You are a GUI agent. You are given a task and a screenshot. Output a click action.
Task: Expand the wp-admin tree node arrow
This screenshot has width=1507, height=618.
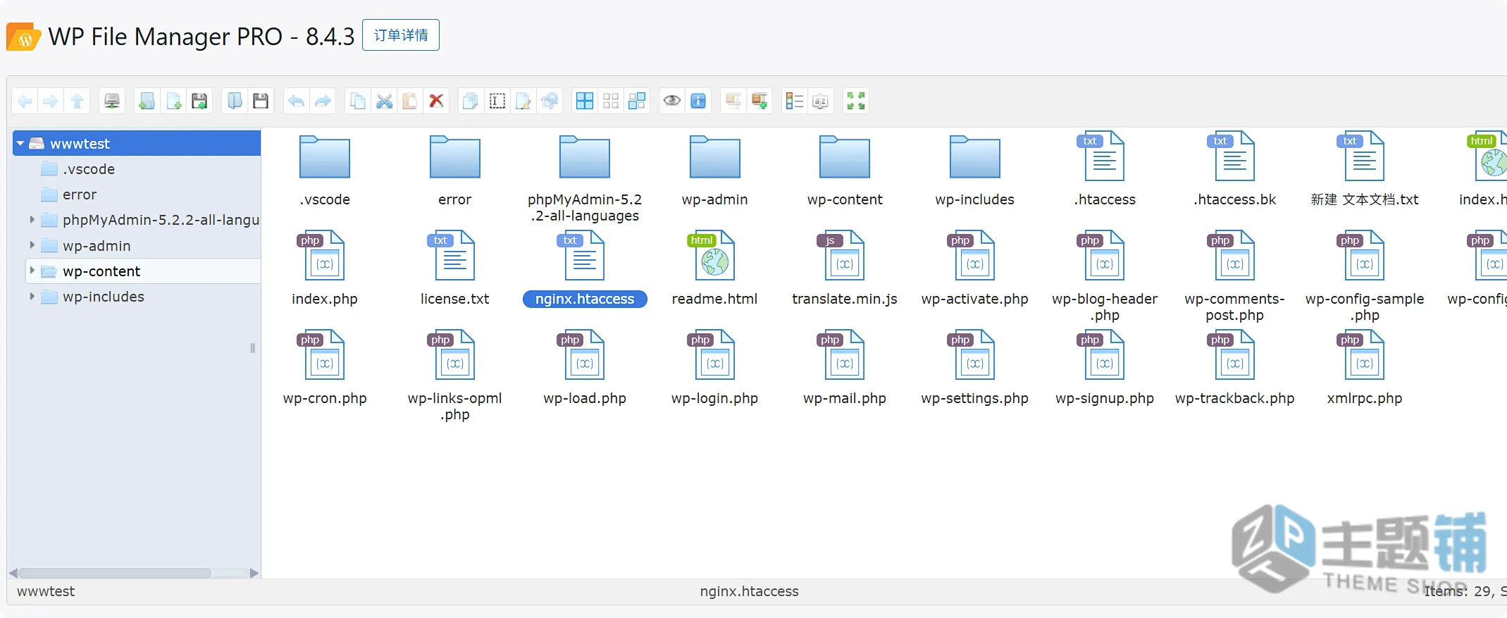pyautogui.click(x=32, y=245)
